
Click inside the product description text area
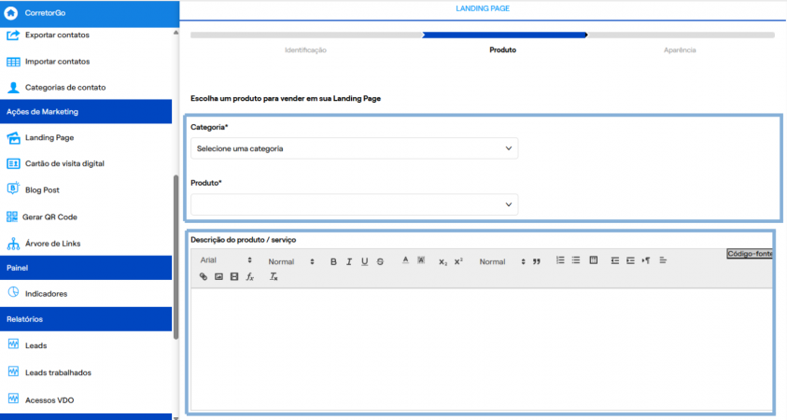coord(482,349)
